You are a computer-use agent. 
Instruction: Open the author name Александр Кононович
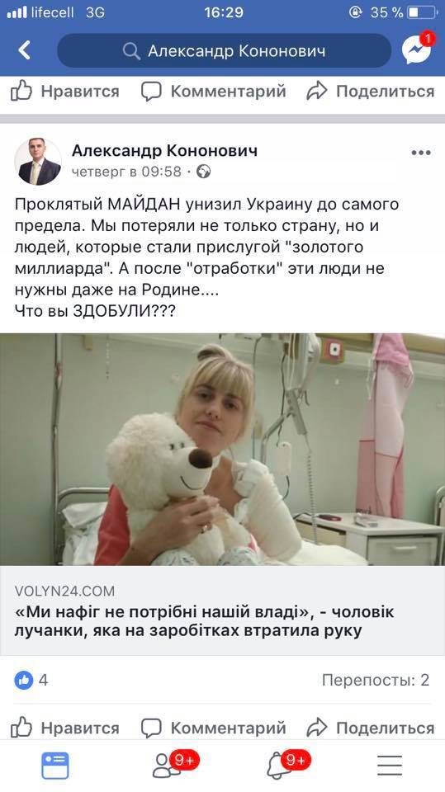[165, 150]
